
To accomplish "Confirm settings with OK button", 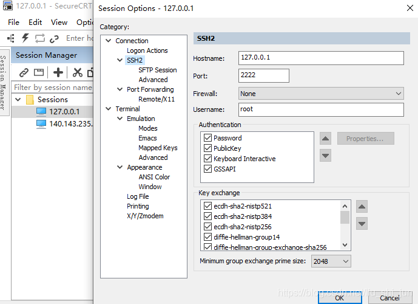I will tap(340, 297).
